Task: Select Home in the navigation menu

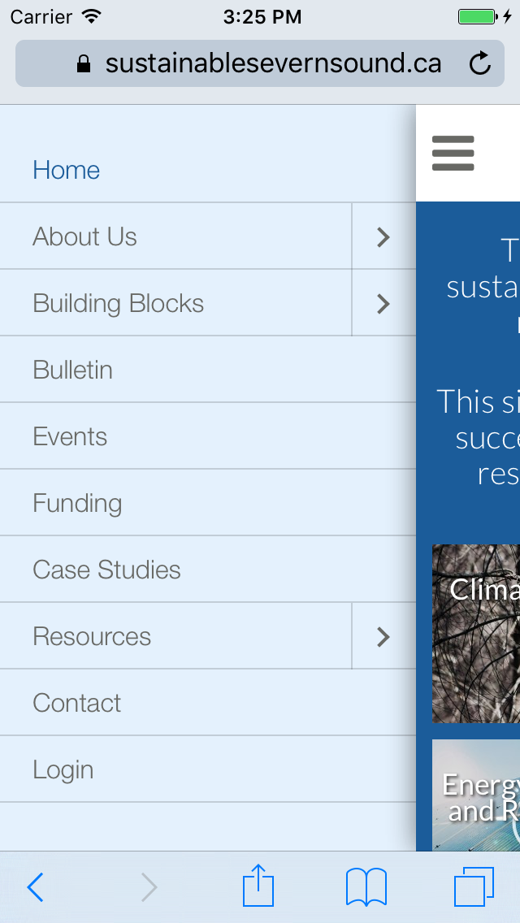Action: tap(67, 171)
